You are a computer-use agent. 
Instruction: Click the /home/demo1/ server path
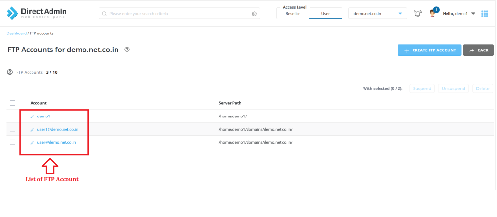(232, 116)
